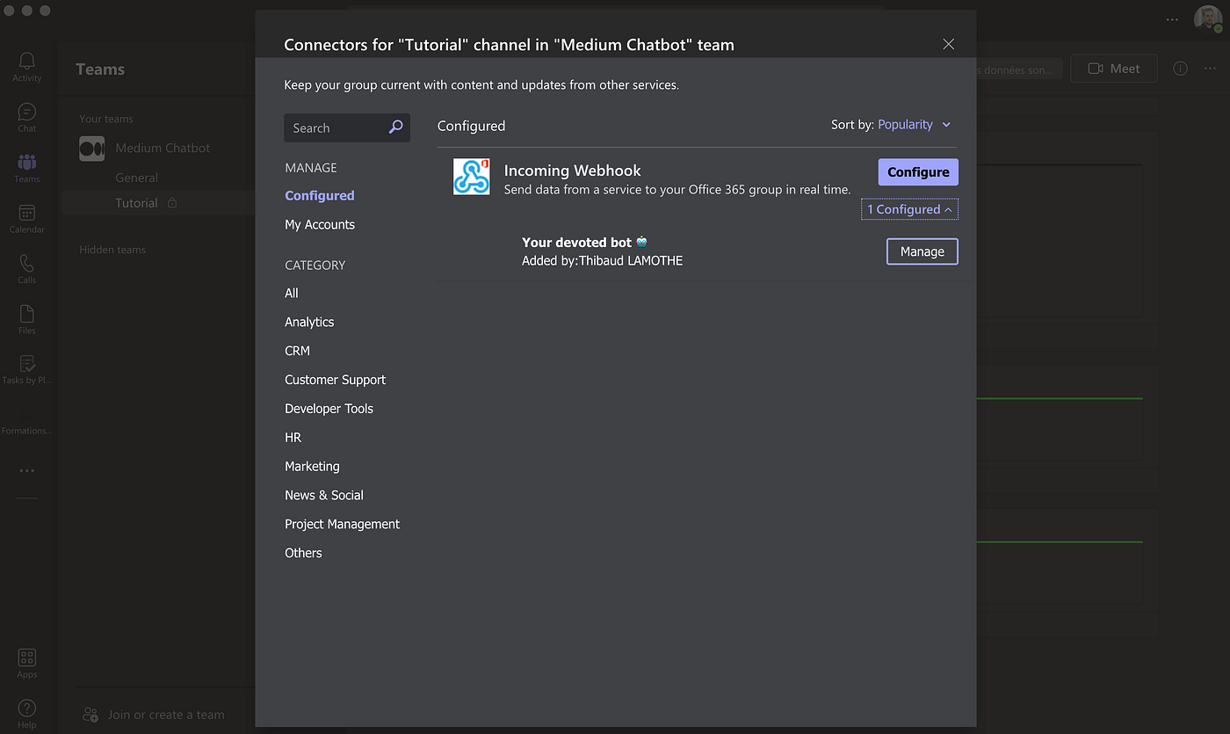Screen dimensions: 1230x734
Task: Show more apps ellipsis in sidebar
Action: pos(26,471)
